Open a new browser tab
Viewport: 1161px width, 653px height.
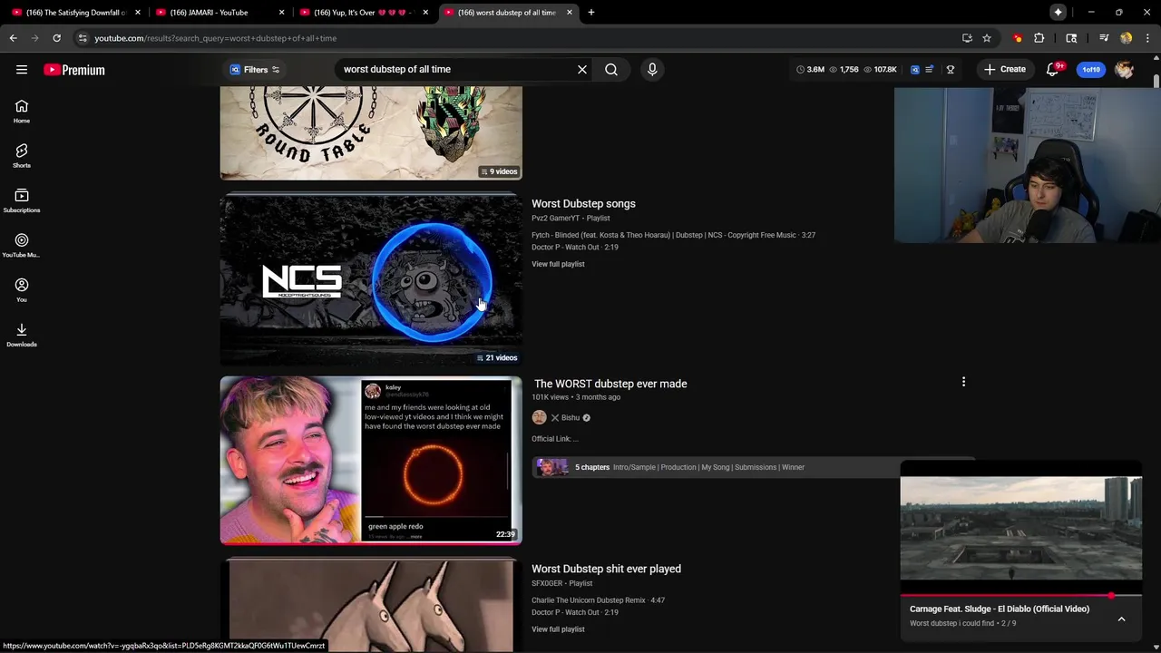pyautogui.click(x=591, y=12)
